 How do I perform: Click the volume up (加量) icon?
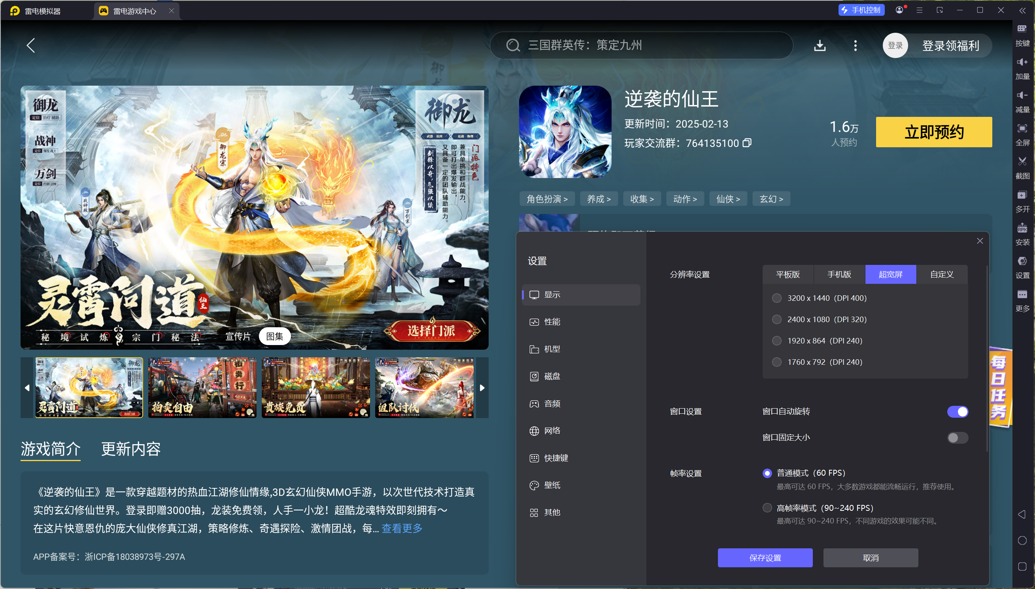1022,62
